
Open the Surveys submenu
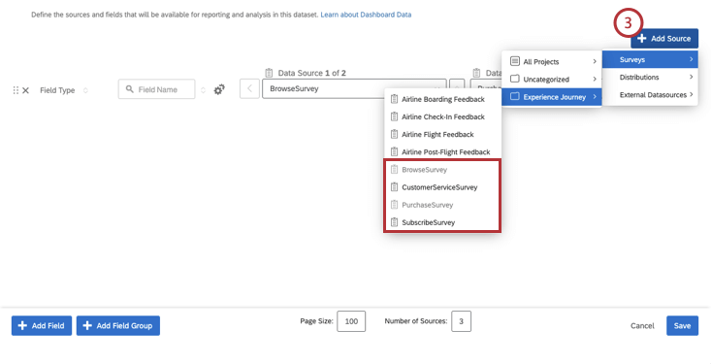pos(650,59)
